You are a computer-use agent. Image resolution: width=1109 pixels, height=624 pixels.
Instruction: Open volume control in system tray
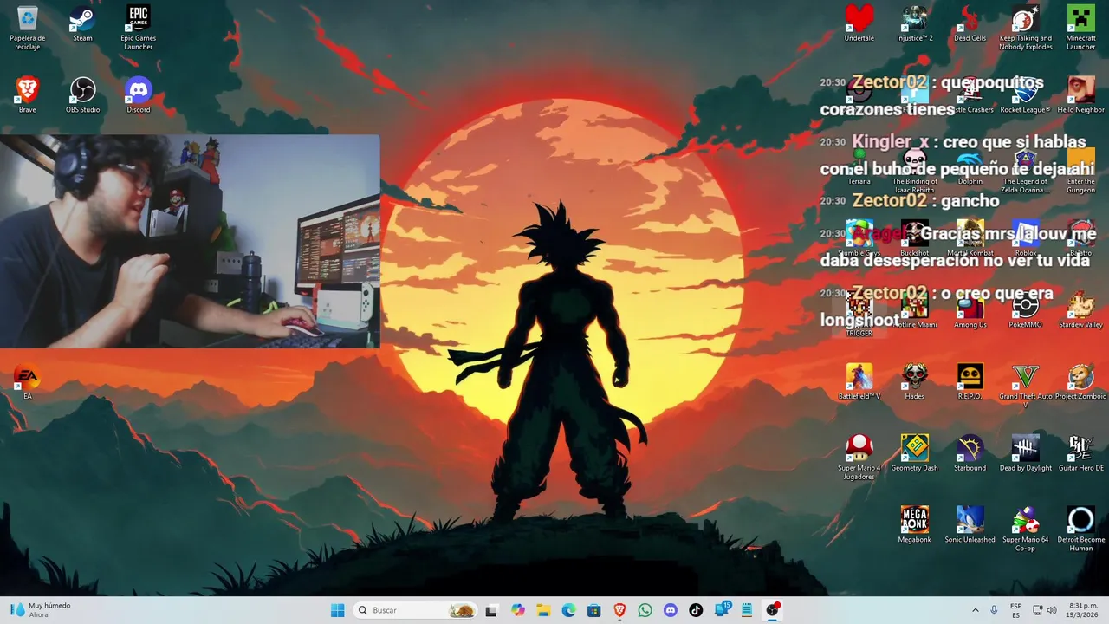(x=1052, y=610)
